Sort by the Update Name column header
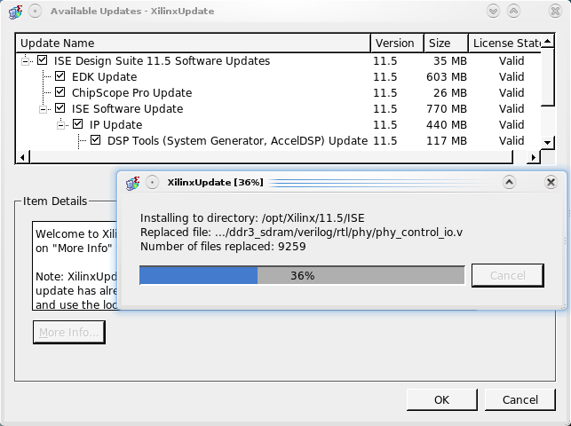The image size is (571, 426). click(193, 43)
